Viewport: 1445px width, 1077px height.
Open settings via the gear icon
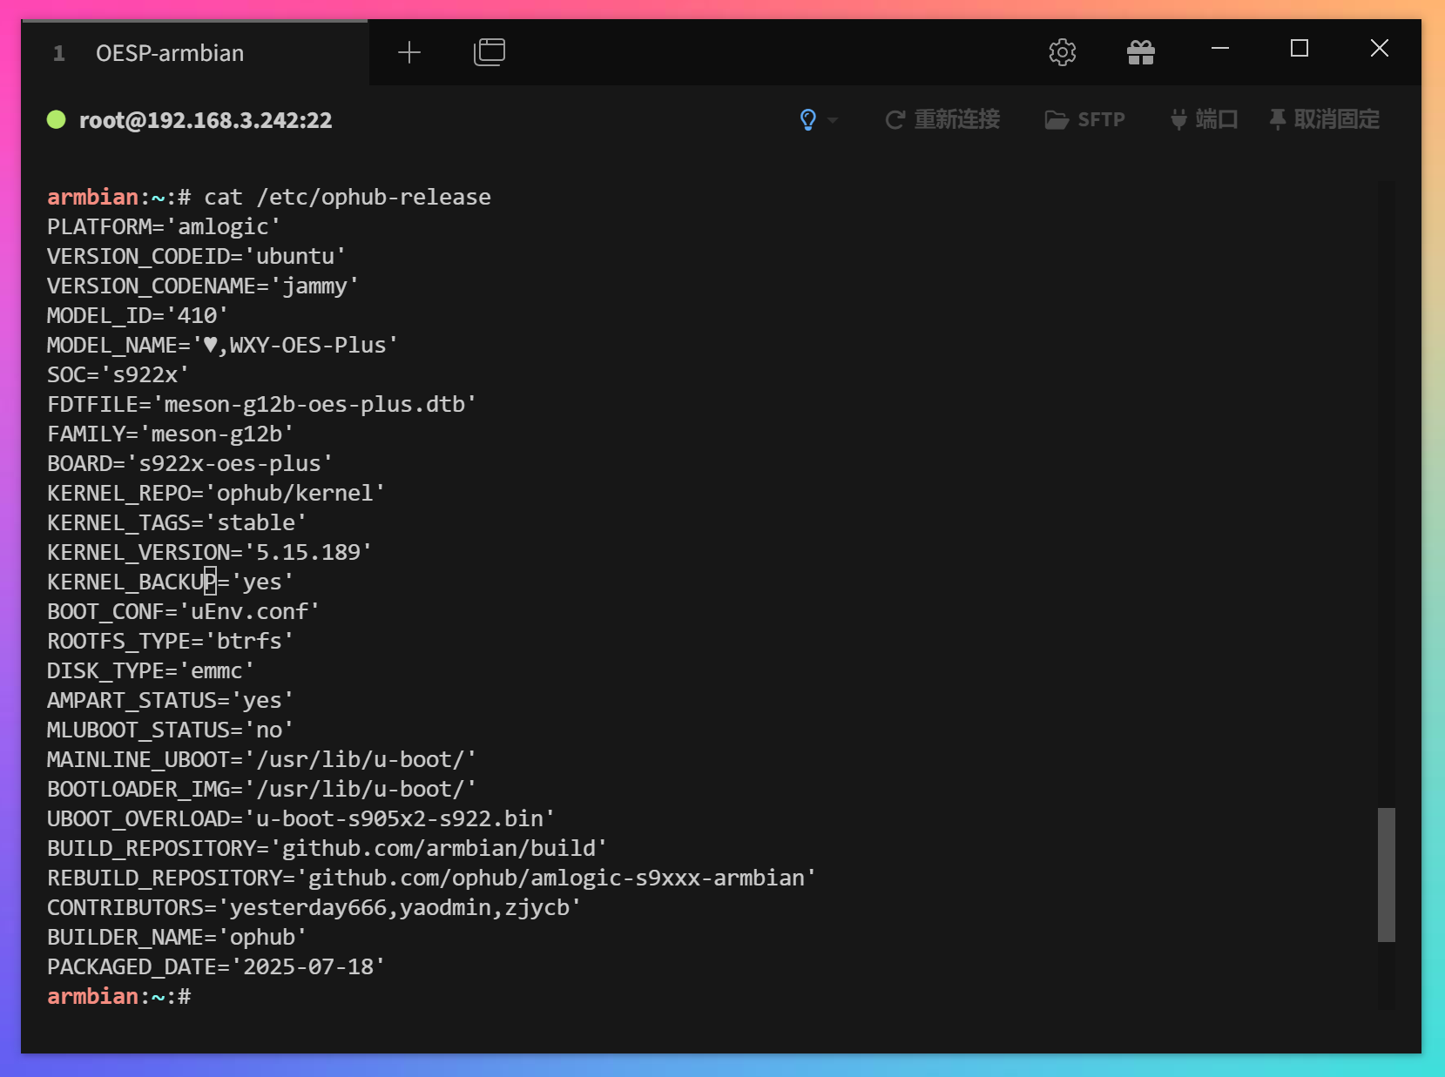1062,52
